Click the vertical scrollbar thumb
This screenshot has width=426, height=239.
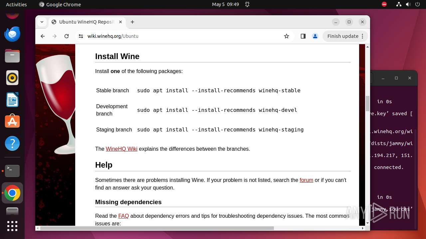click(367, 104)
